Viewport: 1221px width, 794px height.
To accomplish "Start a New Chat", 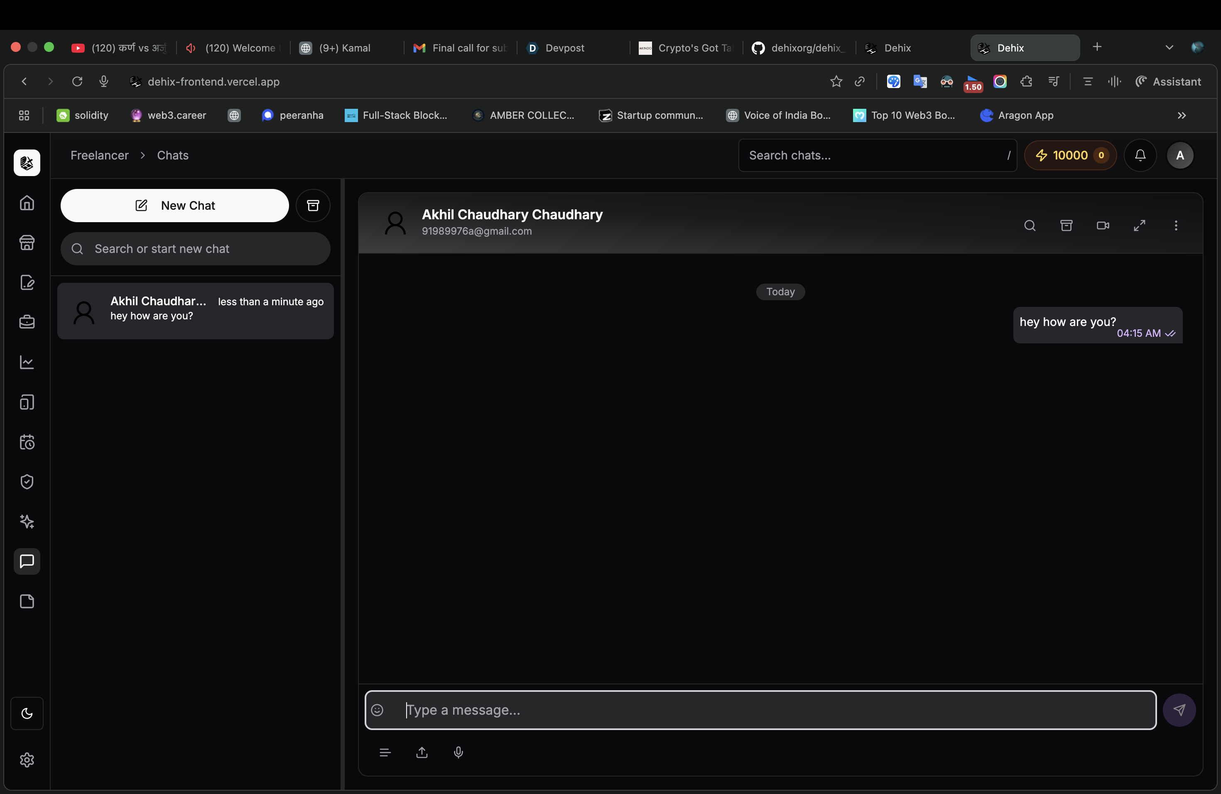I will tap(174, 206).
